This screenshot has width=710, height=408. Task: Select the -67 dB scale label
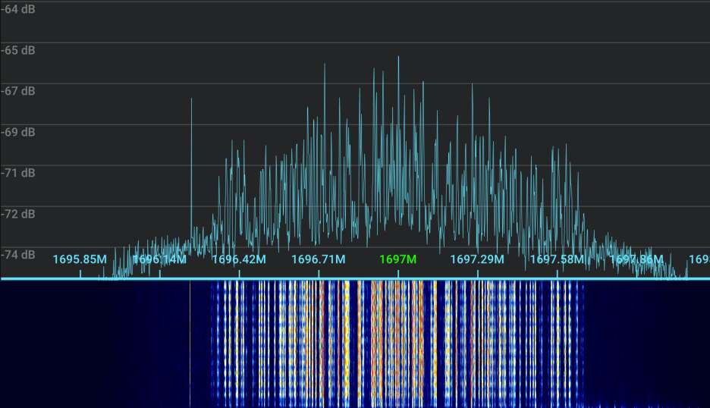click(x=17, y=91)
